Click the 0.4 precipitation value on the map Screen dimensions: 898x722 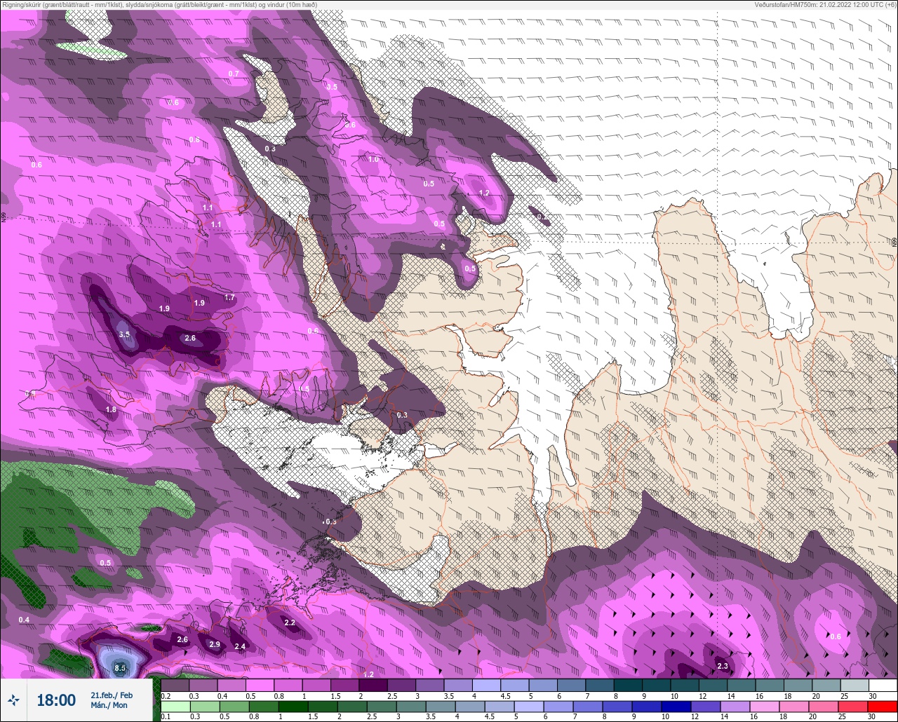25,620
